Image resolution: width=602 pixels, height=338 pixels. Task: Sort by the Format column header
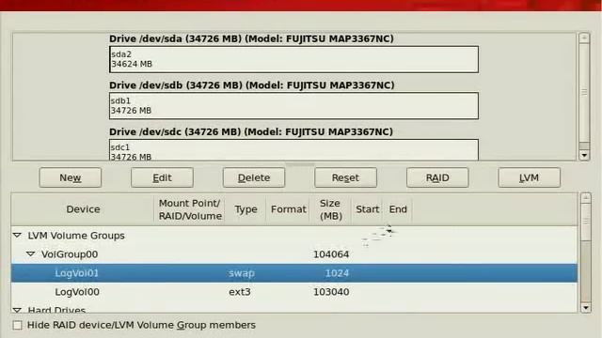point(289,209)
